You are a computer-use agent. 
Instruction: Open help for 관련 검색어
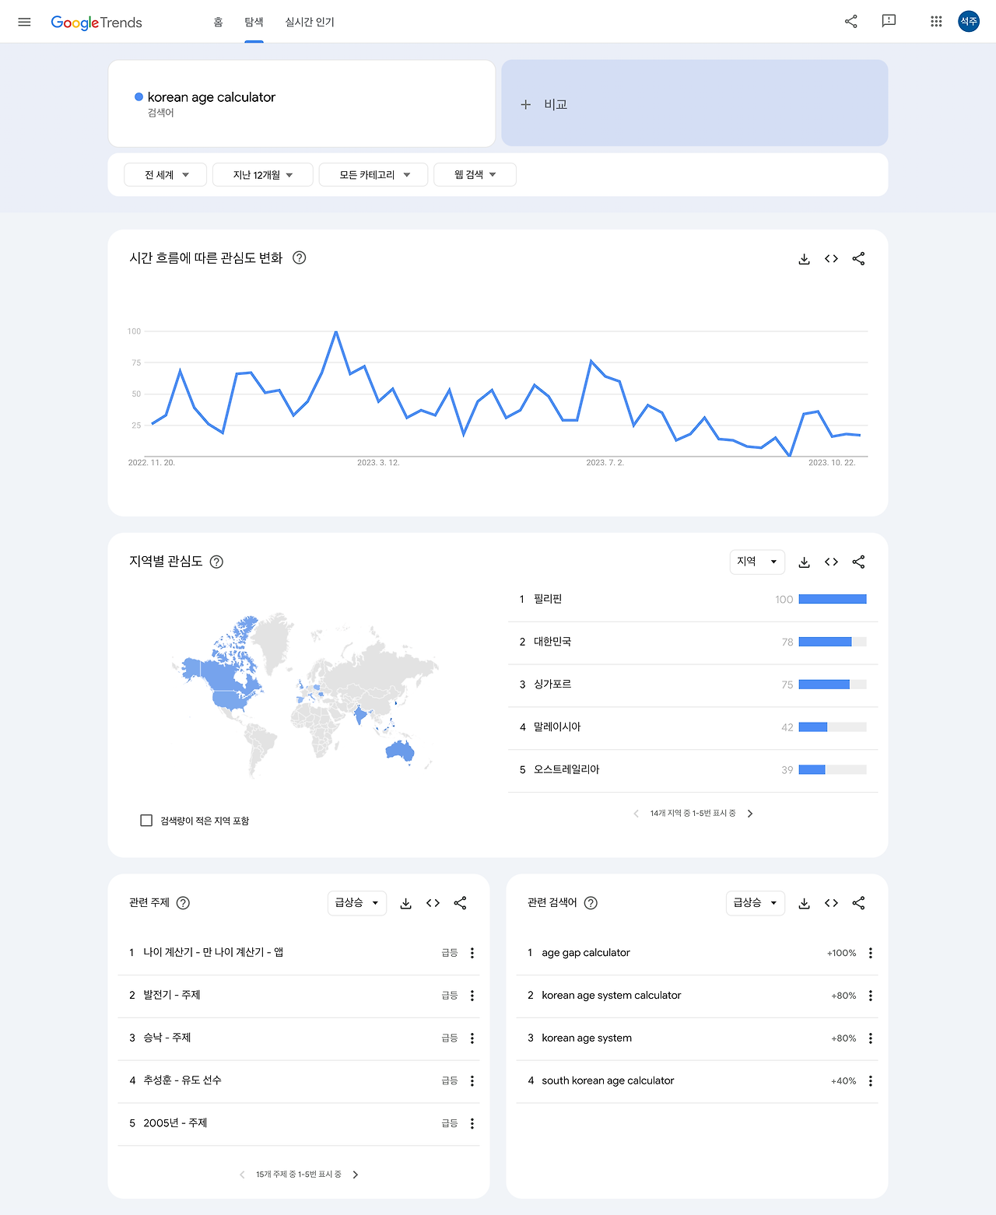(591, 903)
